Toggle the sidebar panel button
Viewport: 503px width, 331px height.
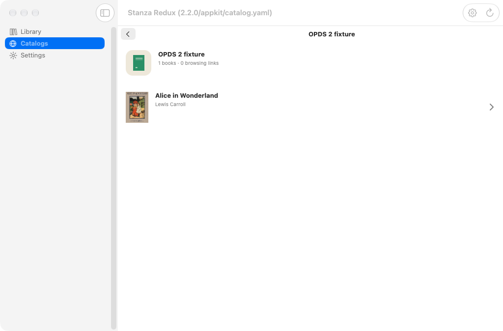105,13
